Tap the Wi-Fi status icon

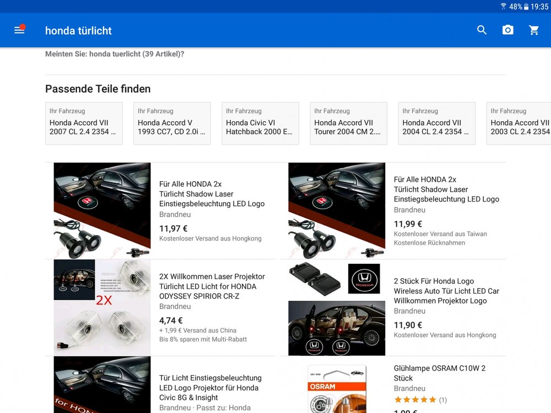(503, 6)
